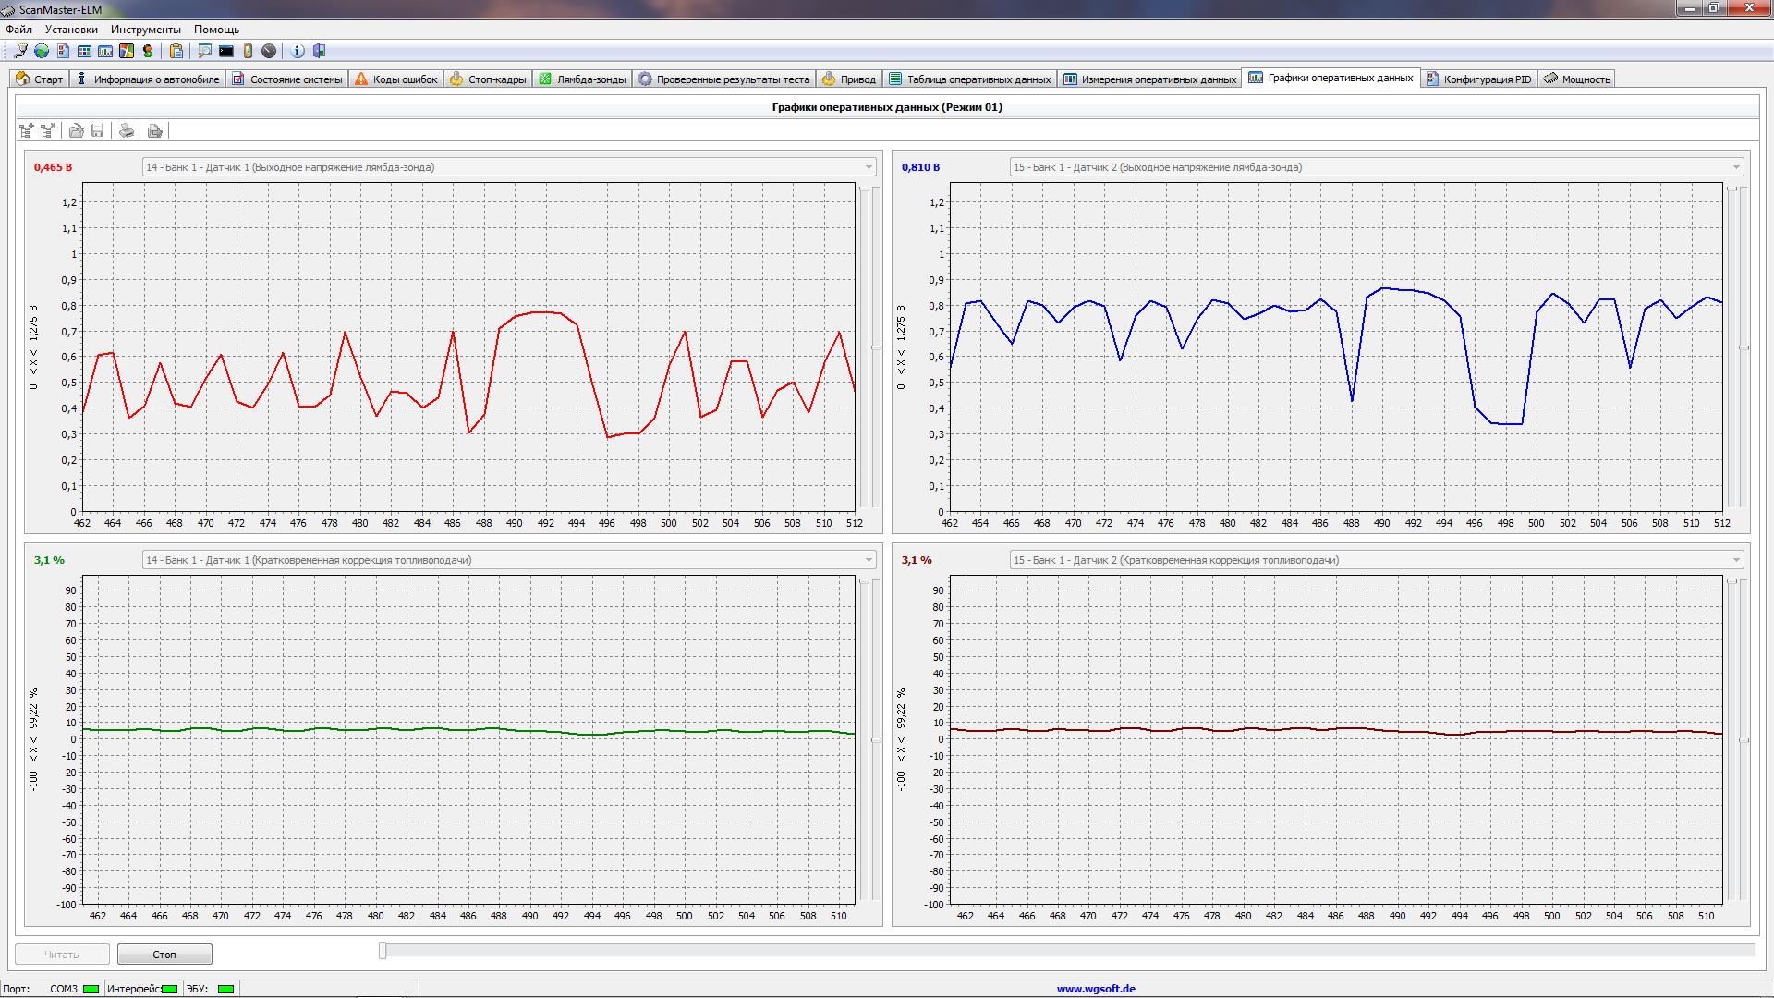Image resolution: width=1774 pixels, height=998 pixels.
Task: Click the globe icon in toolbar
Action: coord(42,51)
